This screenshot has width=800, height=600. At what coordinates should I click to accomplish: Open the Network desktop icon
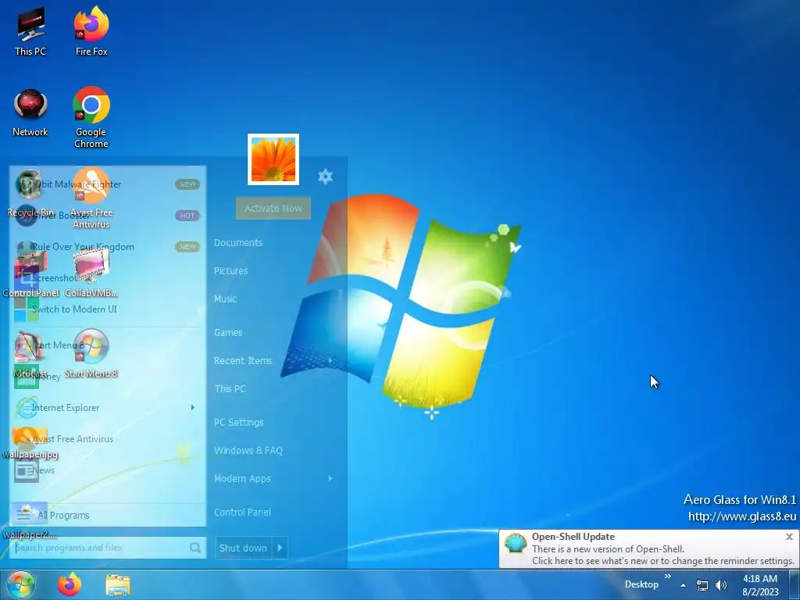[30, 112]
